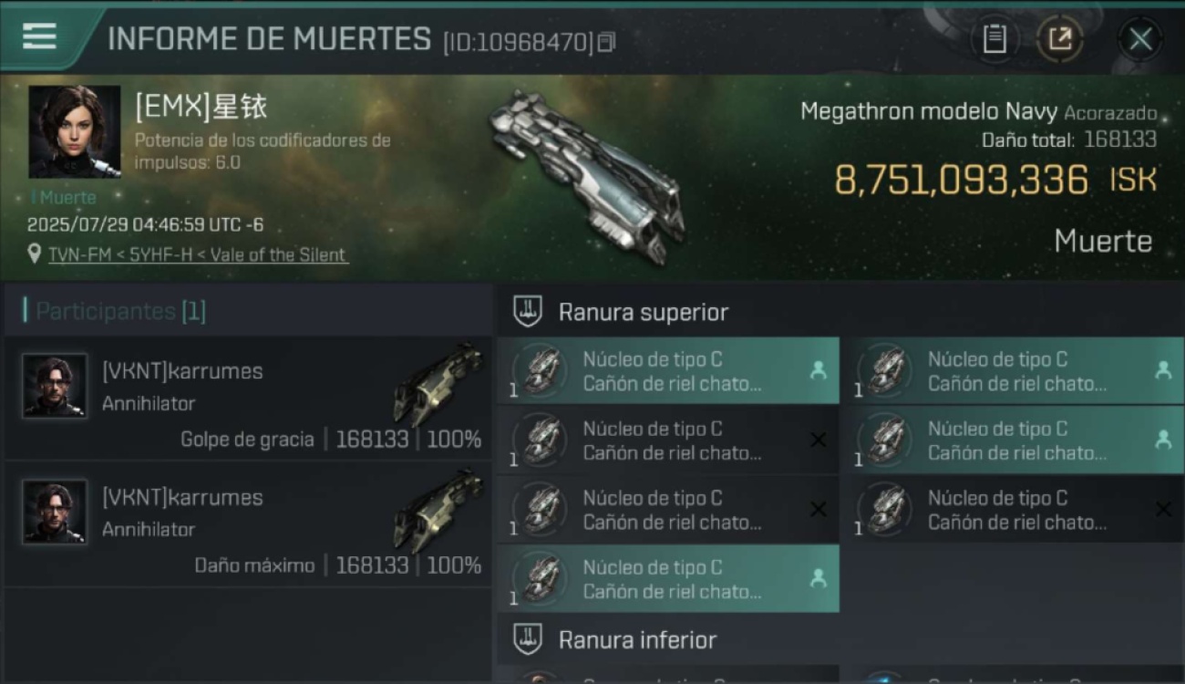
Task: Open the hamburger menu icon
Action: point(38,36)
